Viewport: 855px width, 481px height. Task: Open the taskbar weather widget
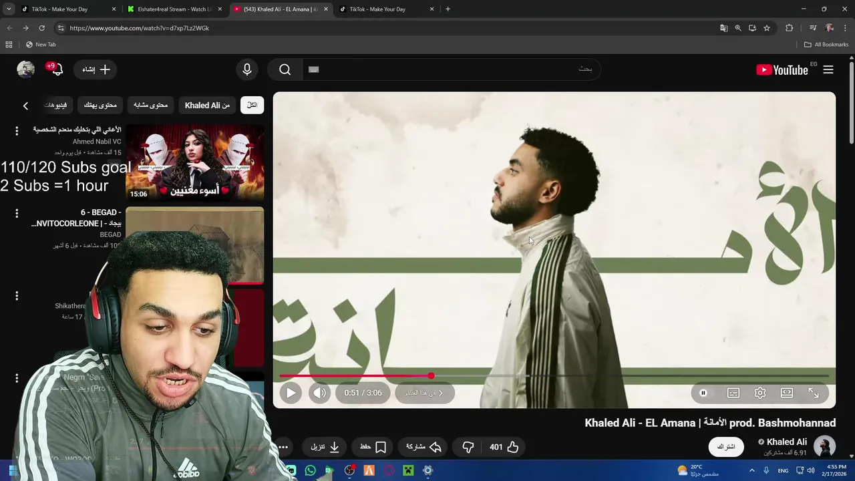[x=697, y=470]
